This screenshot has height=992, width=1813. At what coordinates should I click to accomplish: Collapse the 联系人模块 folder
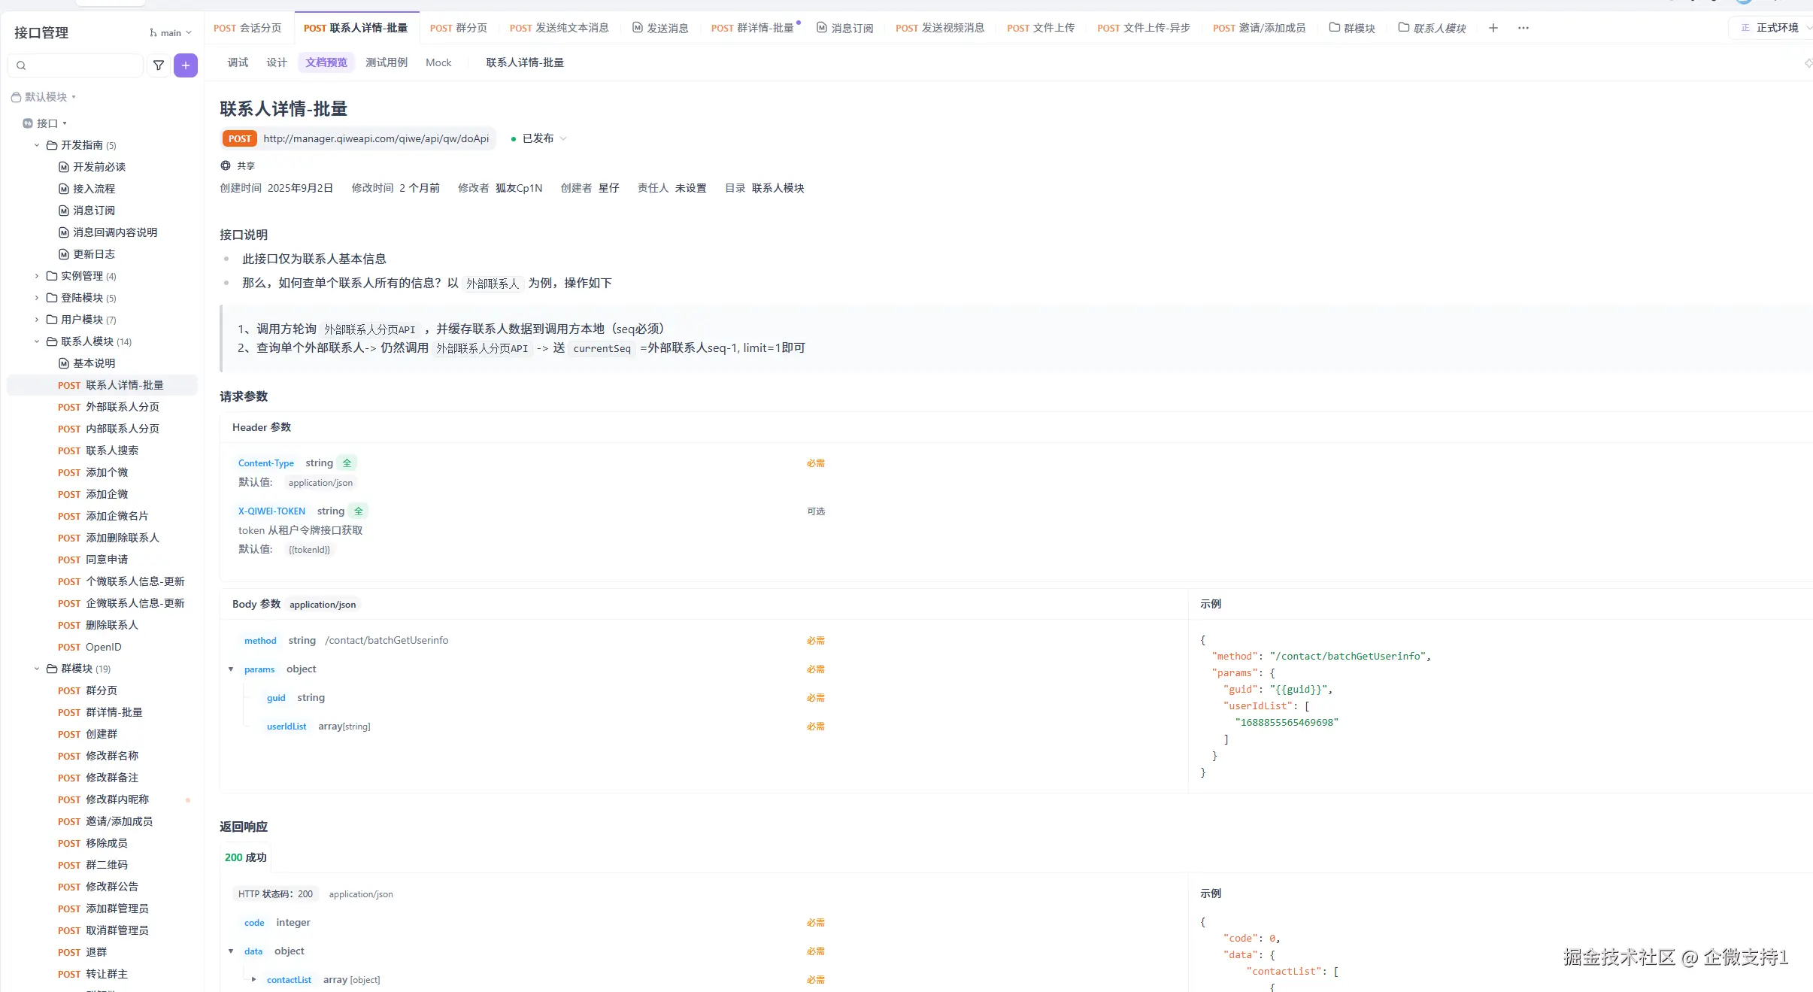37,341
